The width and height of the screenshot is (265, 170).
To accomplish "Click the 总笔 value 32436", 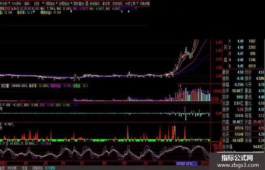I will [239, 116].
